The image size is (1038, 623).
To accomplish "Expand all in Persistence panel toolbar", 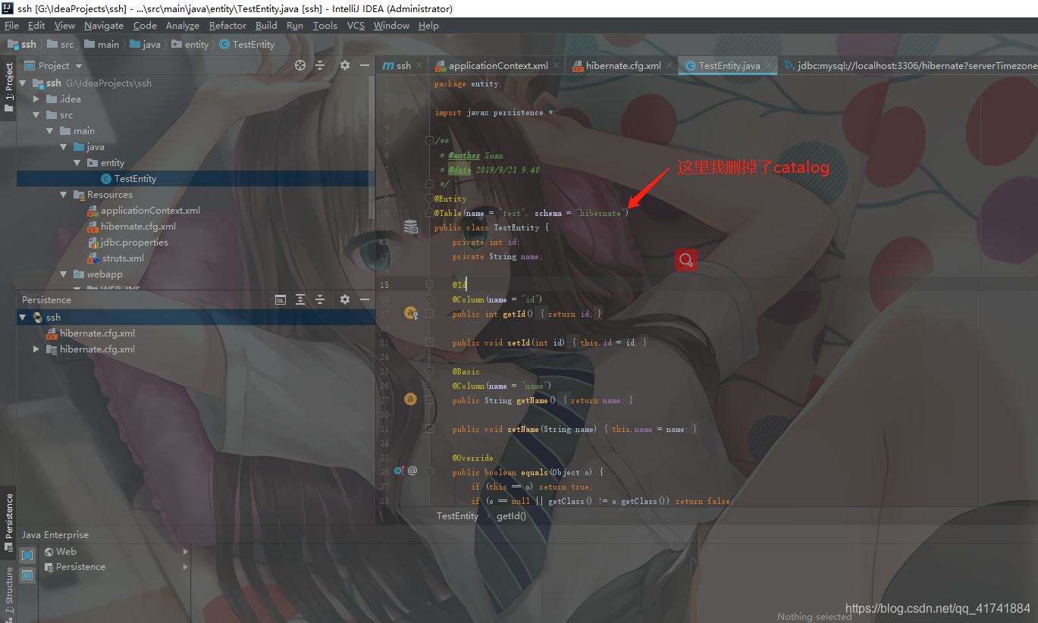I will coord(300,299).
